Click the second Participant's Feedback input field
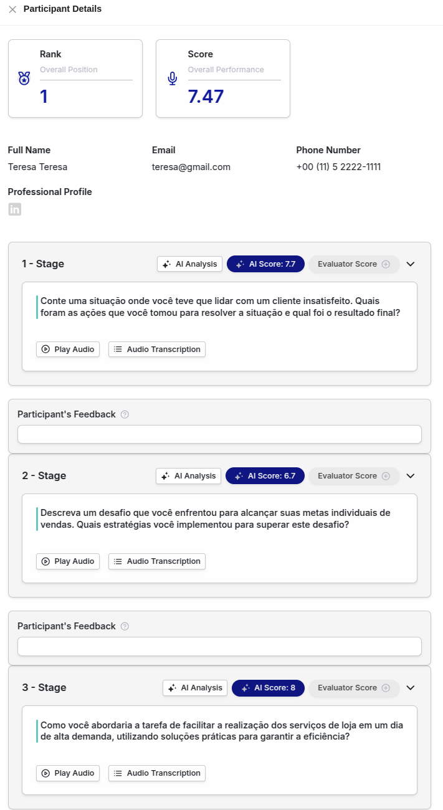The width and height of the screenshot is (443, 810). pos(219,646)
